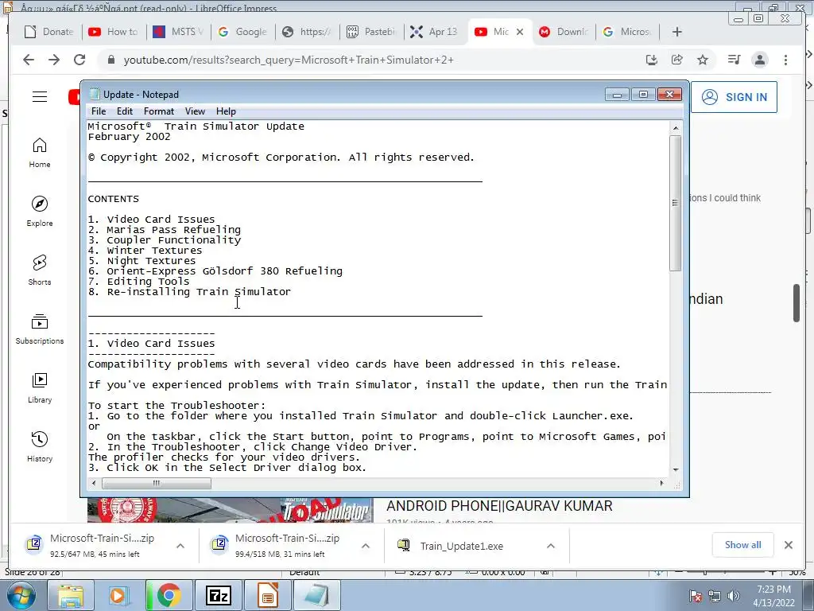Screen dimensions: 814x611
Task: Open video titled ANDROID PHONE||GAURAV KUMAR
Action: [499, 506]
